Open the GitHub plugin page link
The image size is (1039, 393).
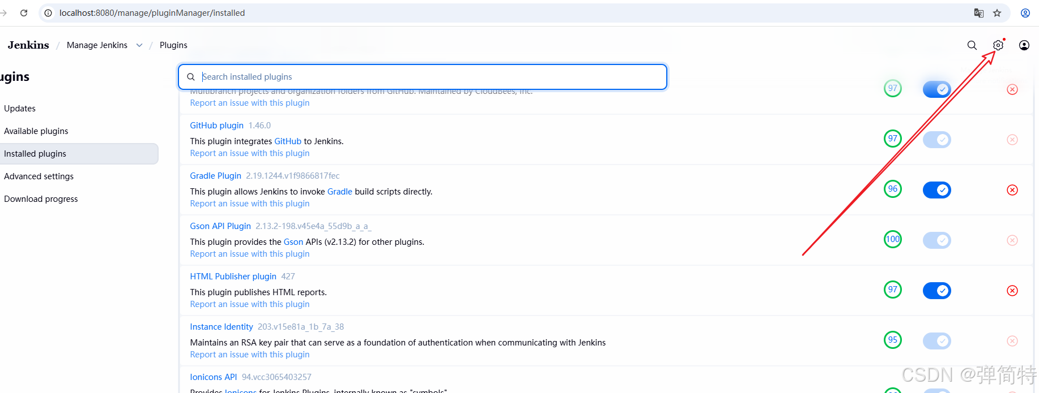[x=216, y=126]
